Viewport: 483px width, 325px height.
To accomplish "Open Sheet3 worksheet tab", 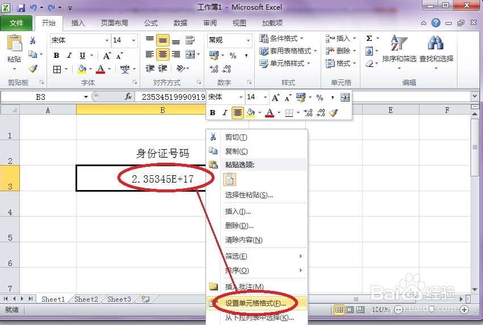I will click(x=119, y=299).
